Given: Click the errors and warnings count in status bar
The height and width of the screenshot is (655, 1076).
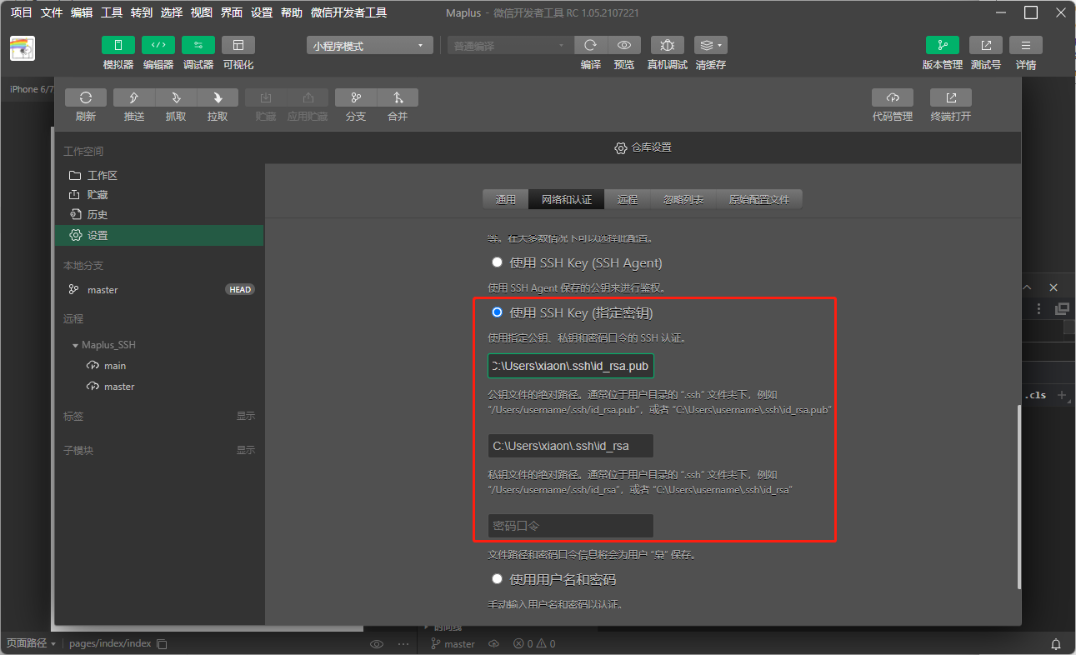Looking at the screenshot, I should 534,644.
